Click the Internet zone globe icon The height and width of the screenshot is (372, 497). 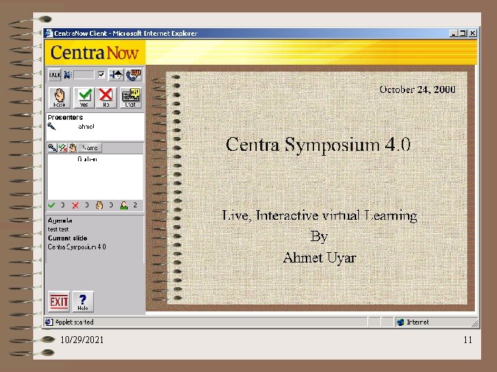400,322
